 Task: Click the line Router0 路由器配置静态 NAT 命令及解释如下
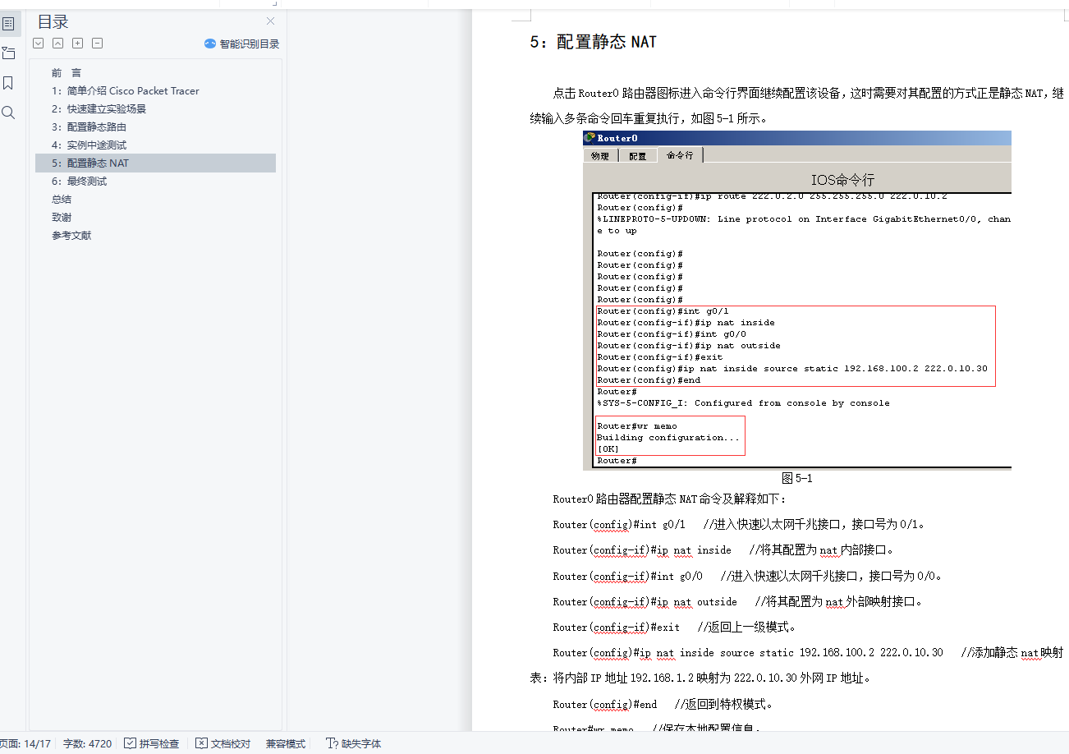(x=669, y=499)
